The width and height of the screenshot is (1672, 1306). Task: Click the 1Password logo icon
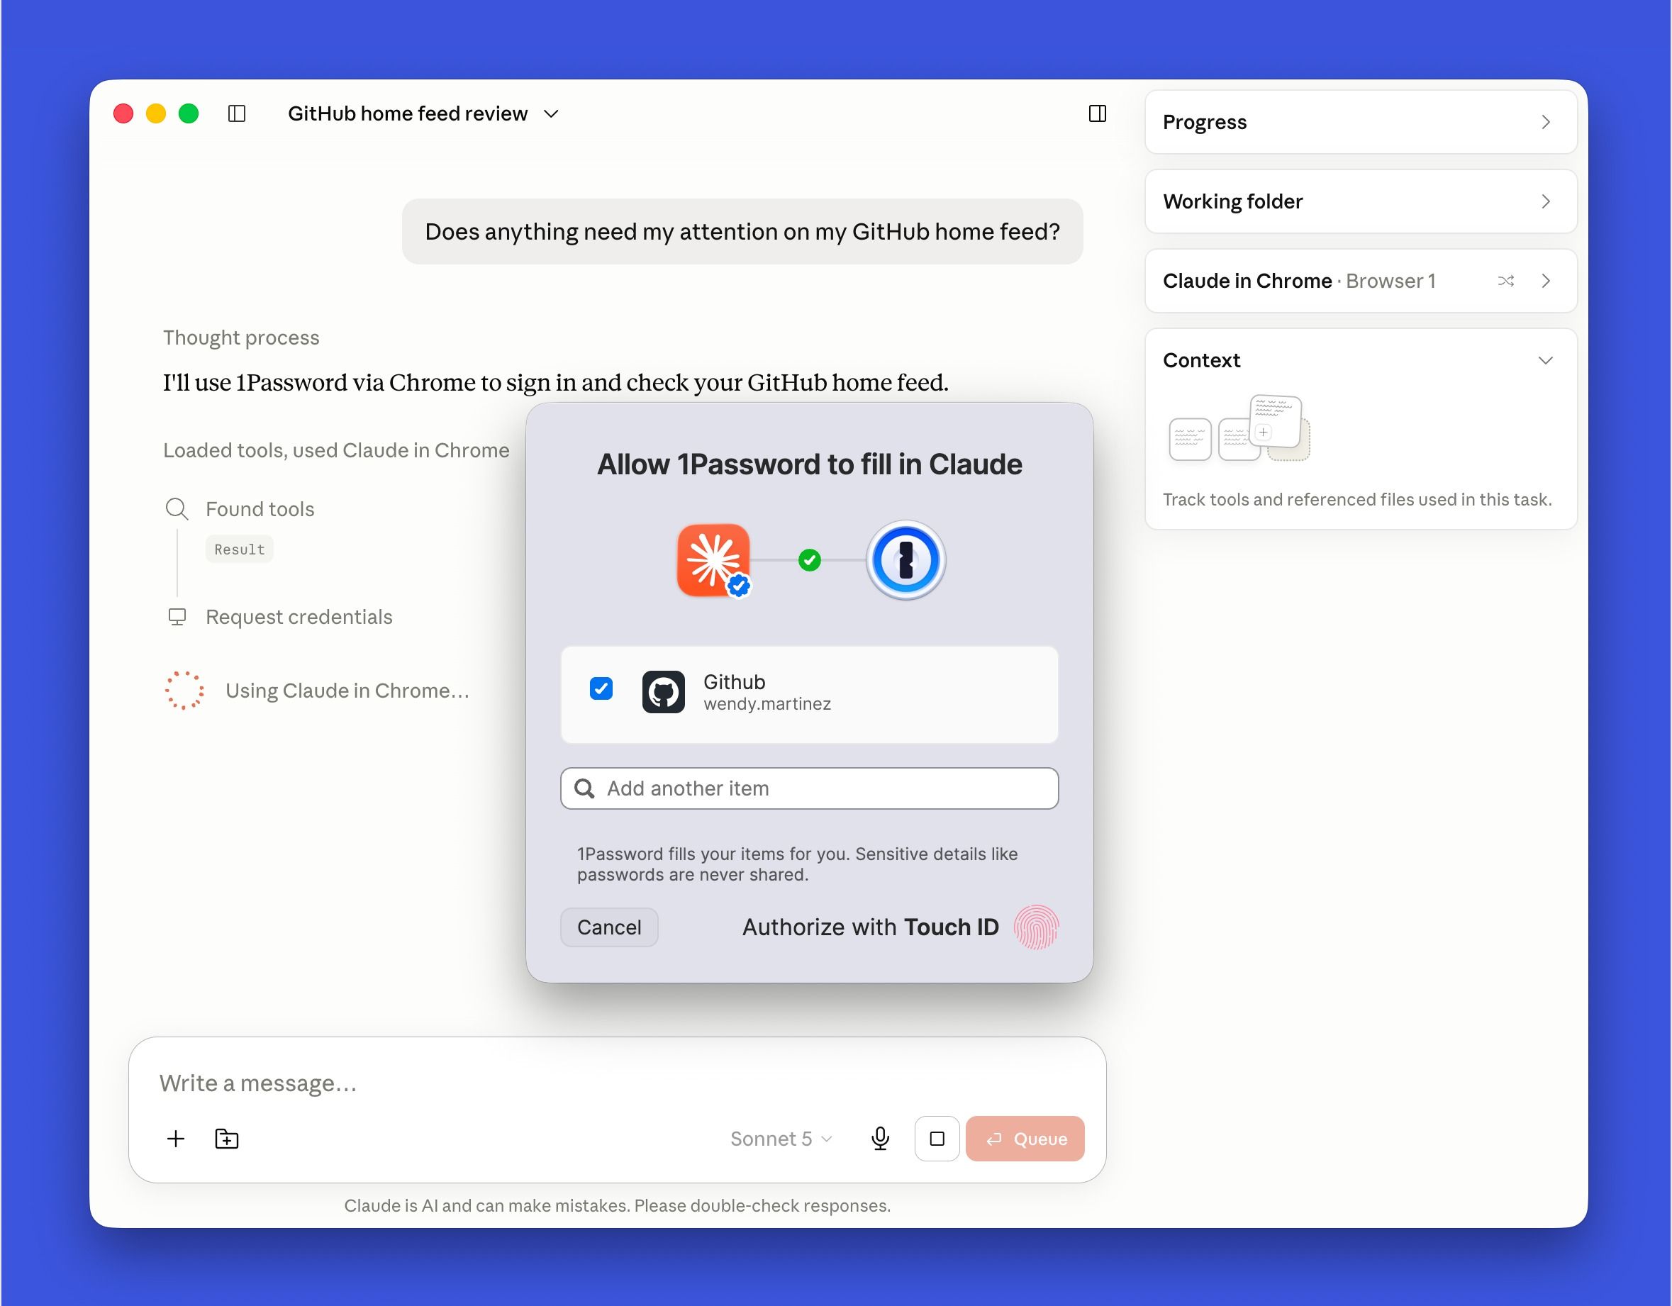tap(905, 560)
